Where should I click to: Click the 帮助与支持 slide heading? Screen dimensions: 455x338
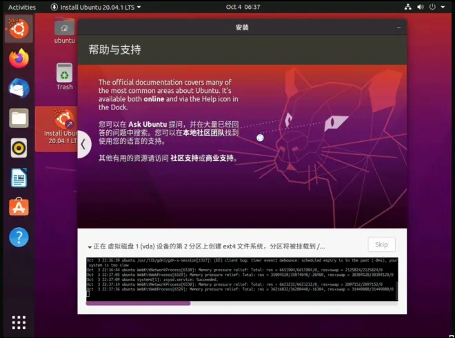[x=115, y=50]
